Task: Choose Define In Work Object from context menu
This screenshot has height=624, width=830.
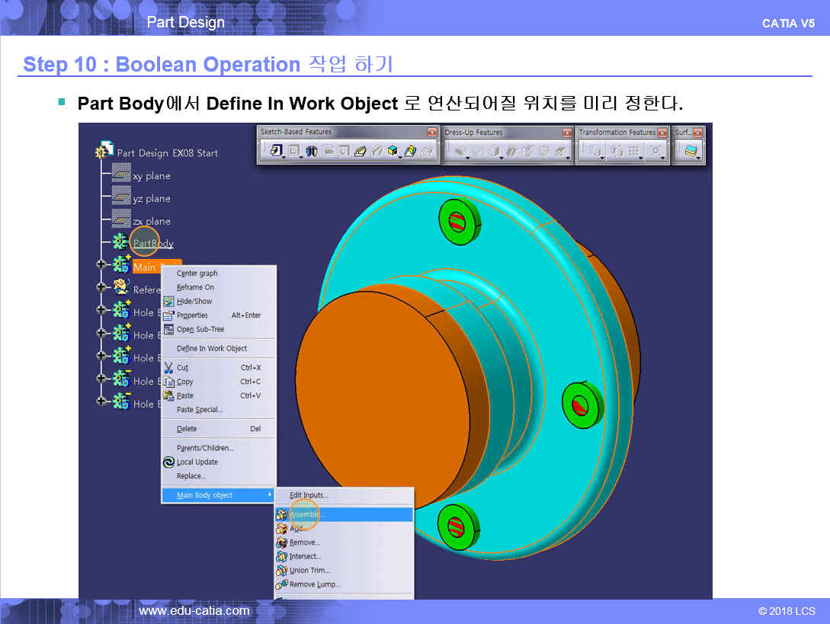Action: (x=212, y=348)
